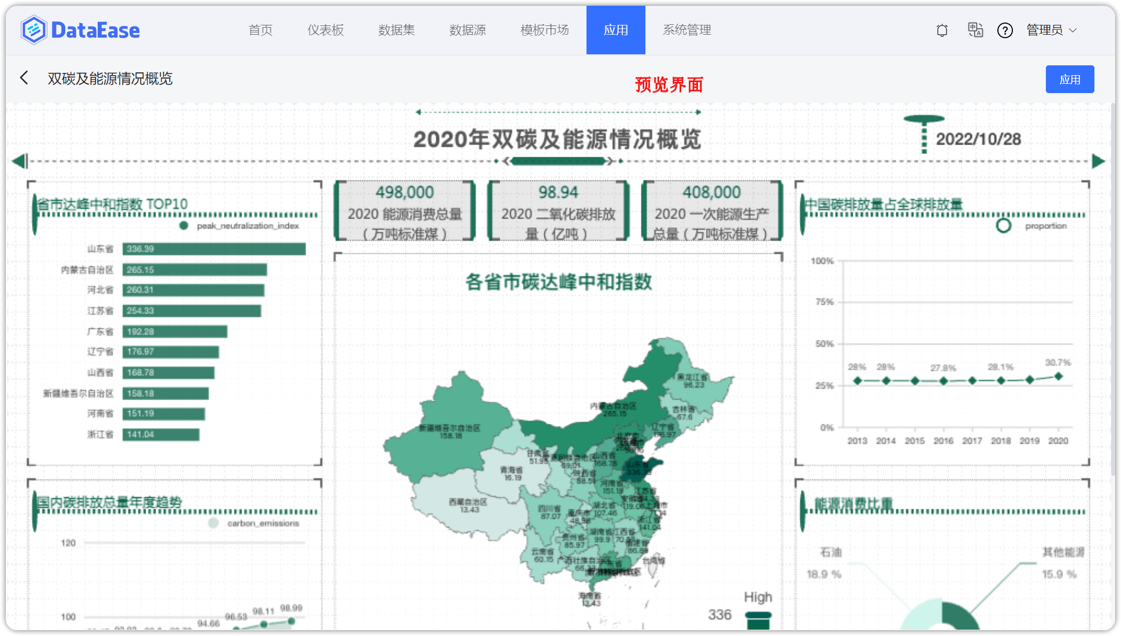
Task: Click the 河南省 bar 151.19
Action: (x=164, y=413)
